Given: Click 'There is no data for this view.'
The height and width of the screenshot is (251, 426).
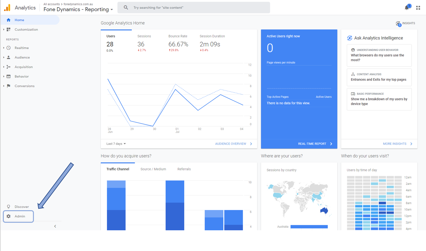Looking at the screenshot, I should coord(288,103).
